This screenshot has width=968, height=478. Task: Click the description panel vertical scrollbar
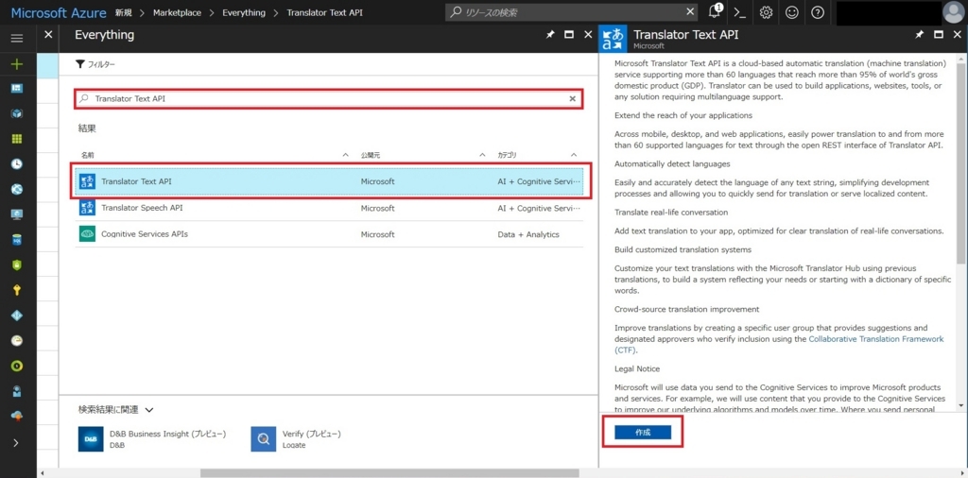click(x=960, y=163)
